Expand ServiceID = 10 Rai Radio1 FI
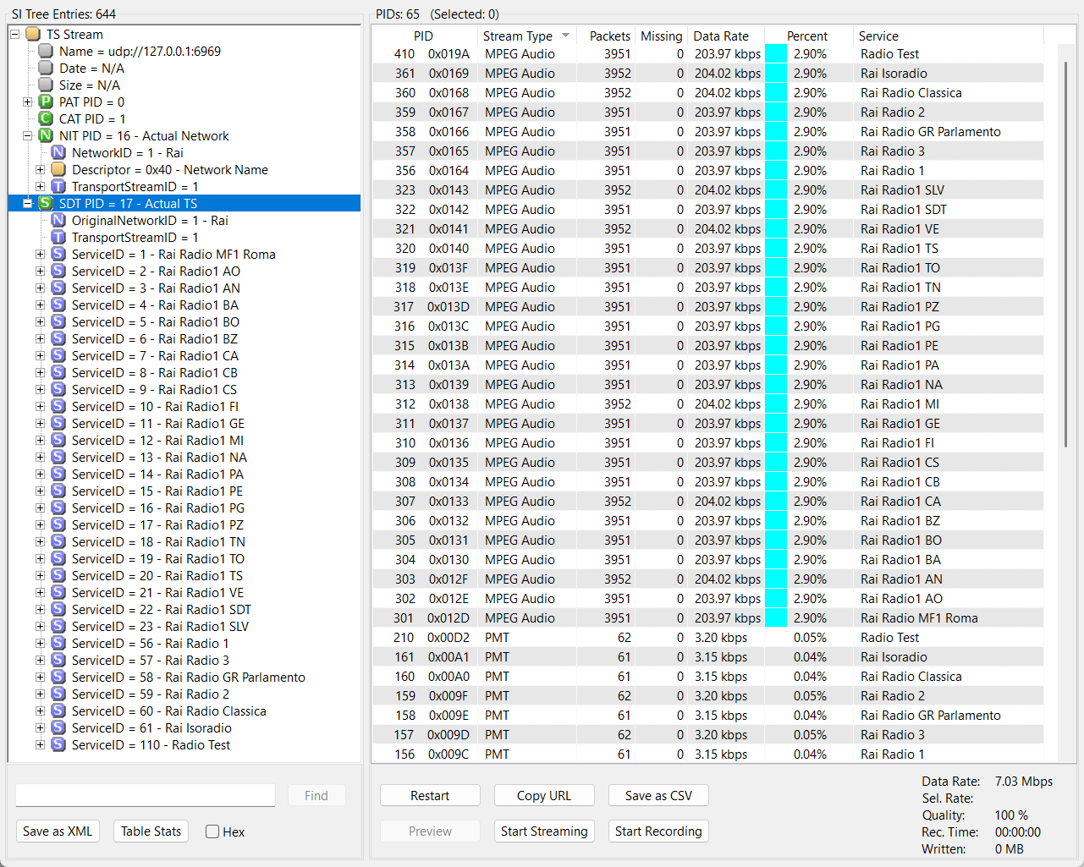The height and width of the screenshot is (867, 1084). click(40, 407)
